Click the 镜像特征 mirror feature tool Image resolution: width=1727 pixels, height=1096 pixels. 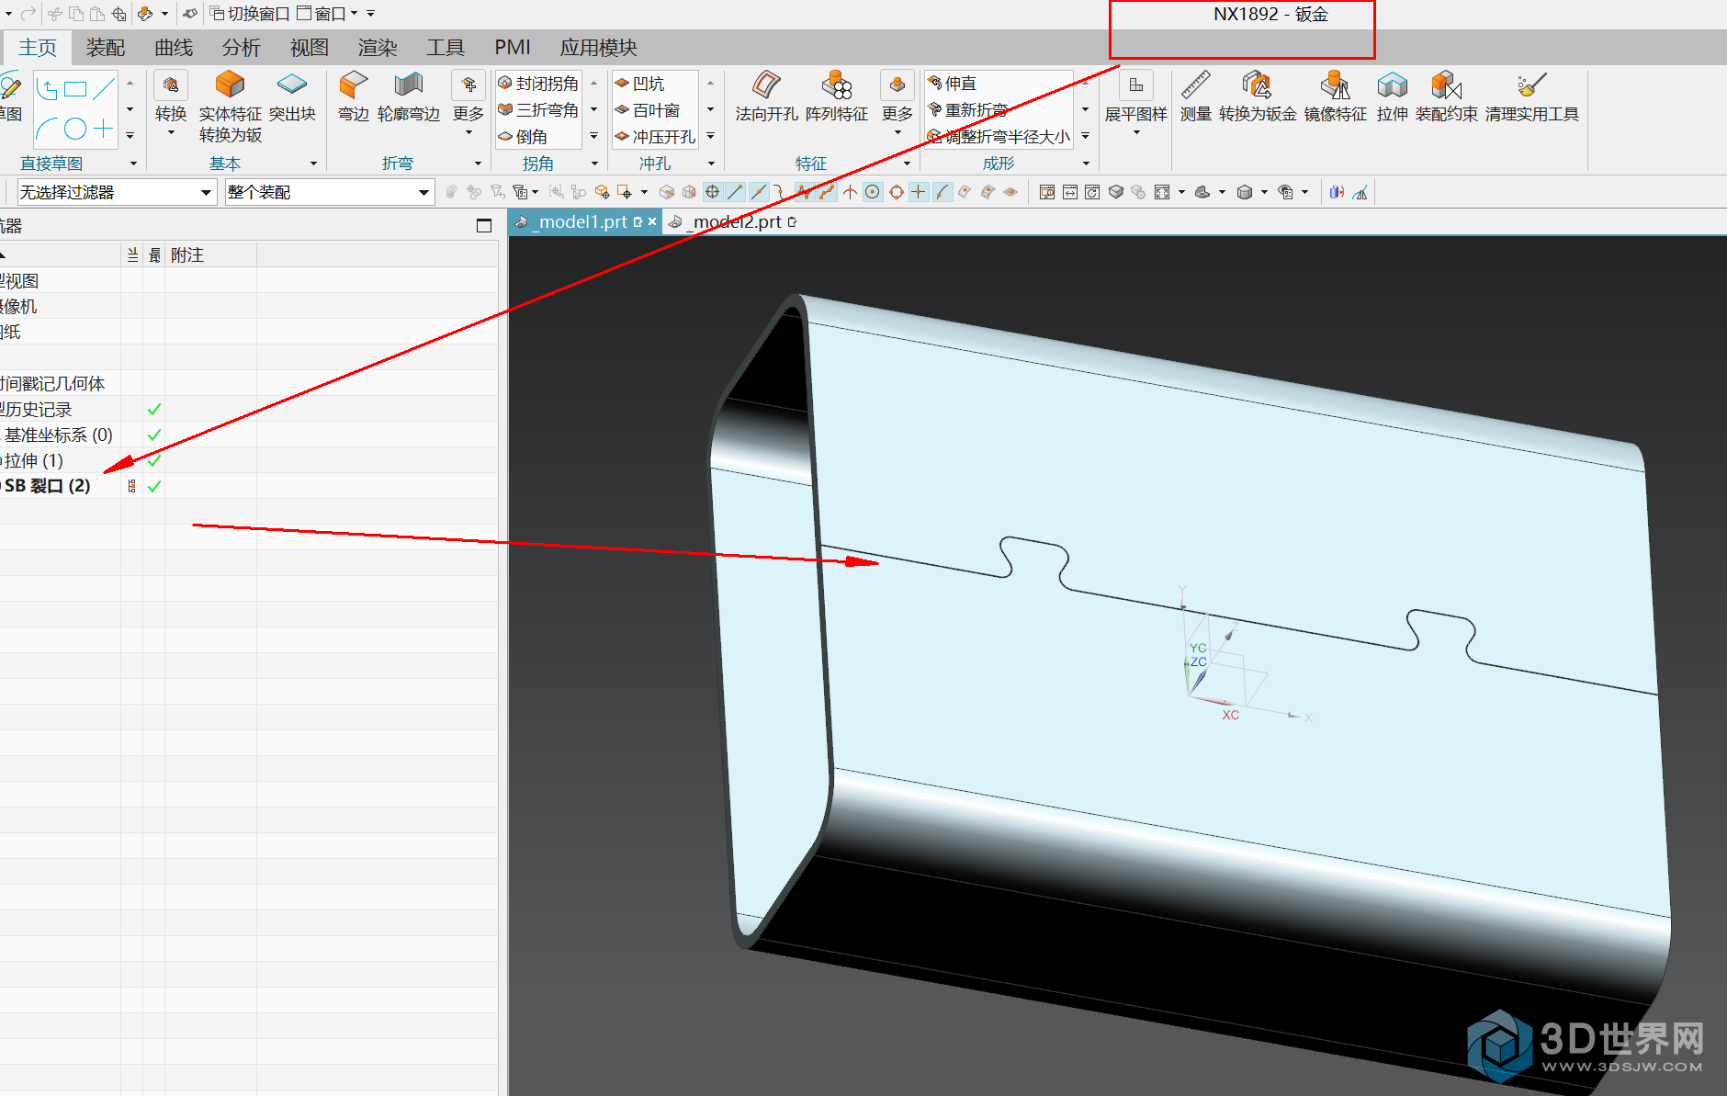coord(1336,96)
